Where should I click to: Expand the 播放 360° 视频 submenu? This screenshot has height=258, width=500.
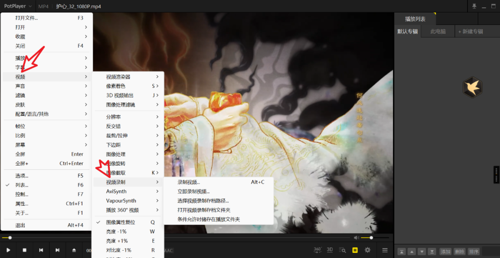(128, 210)
